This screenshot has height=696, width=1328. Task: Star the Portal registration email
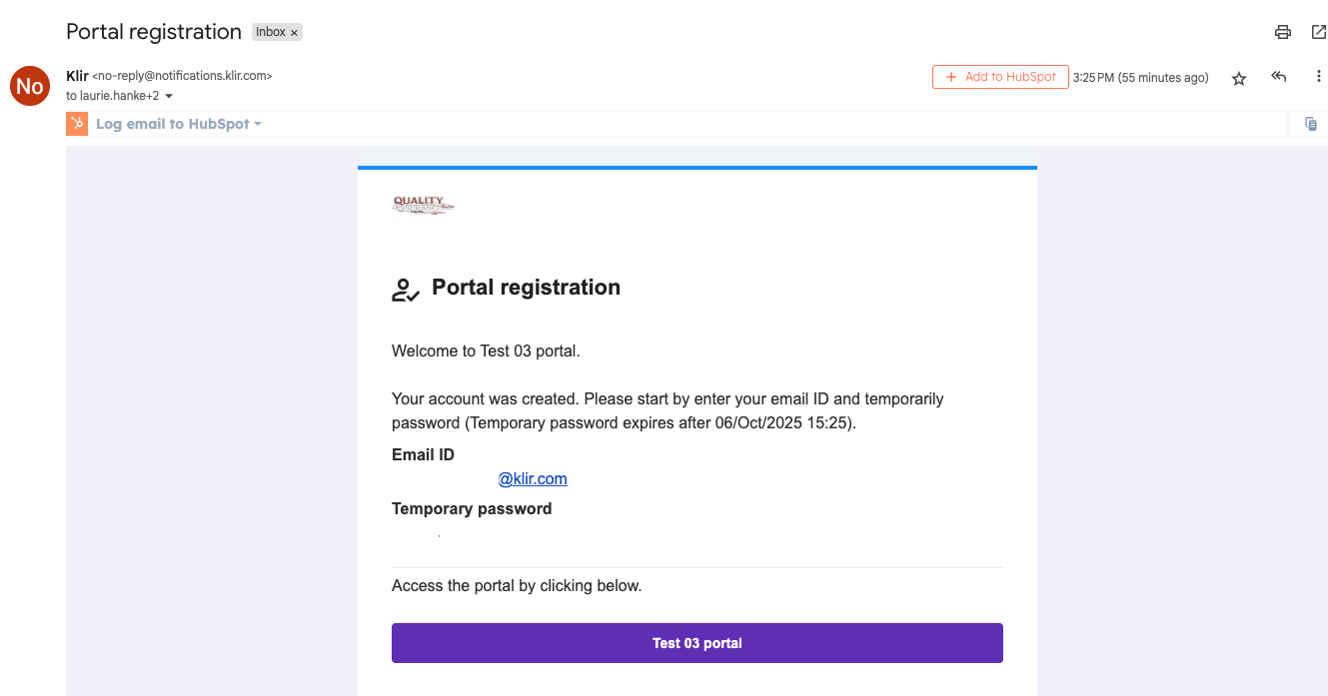1238,77
